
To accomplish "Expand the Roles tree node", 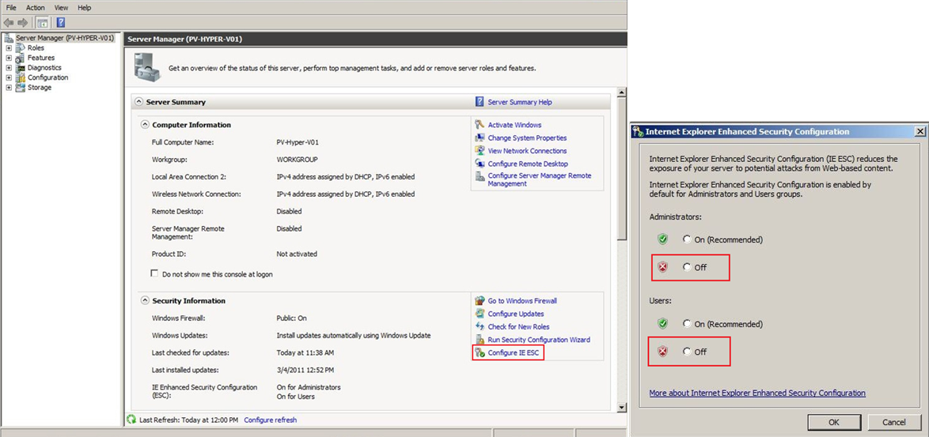I will (9, 48).
